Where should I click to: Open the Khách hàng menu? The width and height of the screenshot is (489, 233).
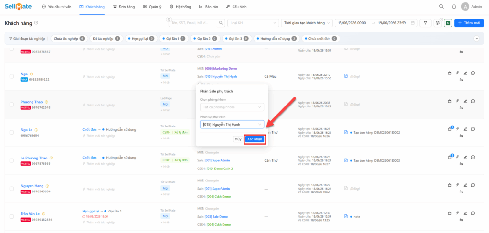coord(92,7)
